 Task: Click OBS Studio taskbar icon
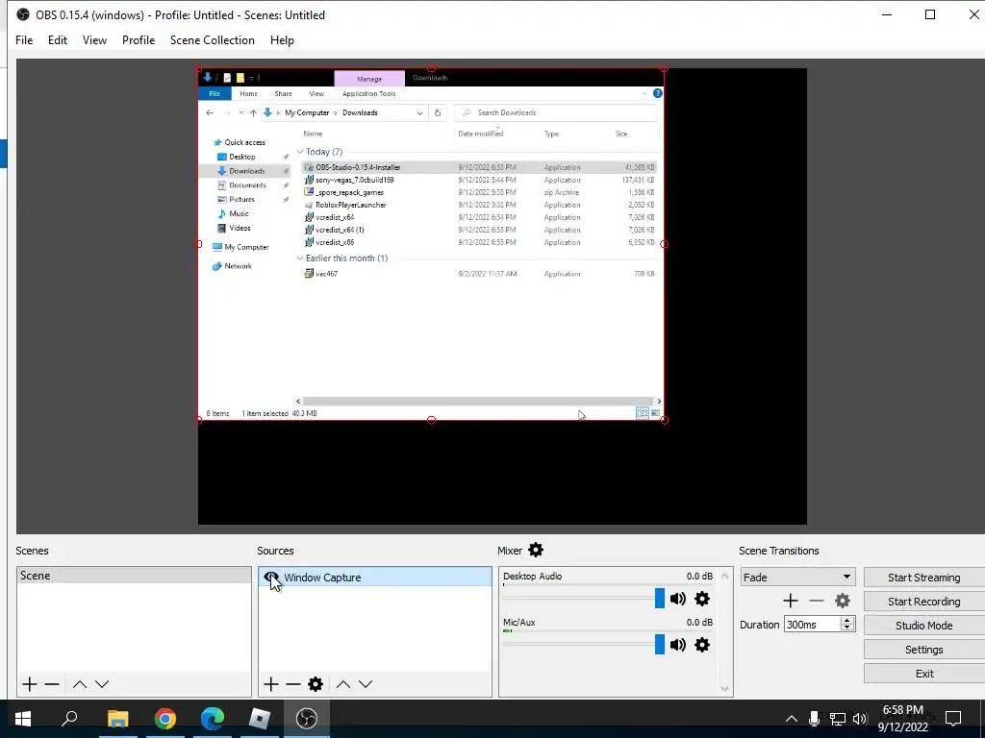pyautogui.click(x=307, y=719)
